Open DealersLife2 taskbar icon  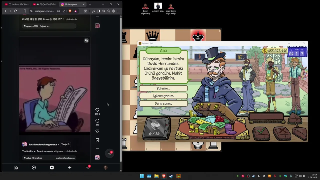pyautogui.click(x=178, y=176)
